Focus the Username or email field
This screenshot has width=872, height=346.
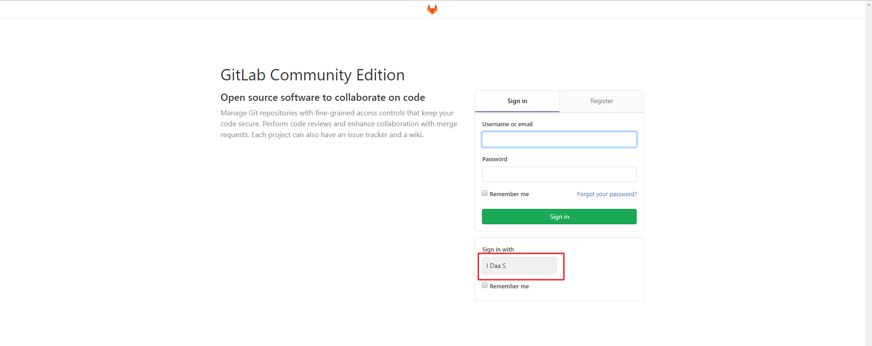pos(559,139)
